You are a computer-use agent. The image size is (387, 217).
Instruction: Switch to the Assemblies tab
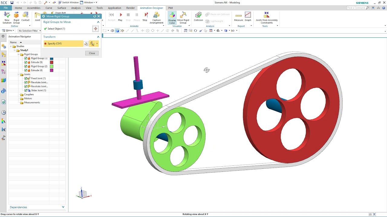pyautogui.click(x=34, y=8)
